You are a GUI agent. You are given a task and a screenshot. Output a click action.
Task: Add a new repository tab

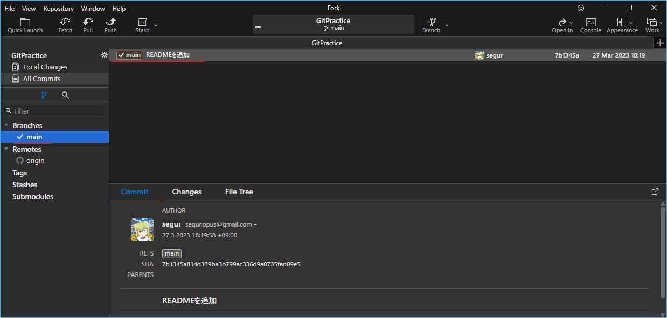(x=661, y=43)
